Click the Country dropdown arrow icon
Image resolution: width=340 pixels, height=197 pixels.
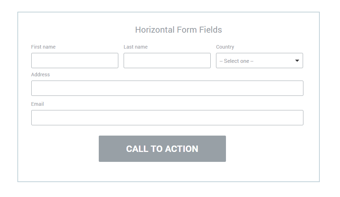pos(297,61)
